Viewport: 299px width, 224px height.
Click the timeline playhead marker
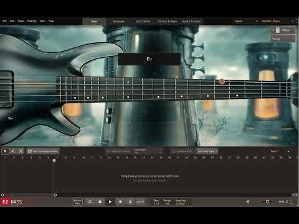[54, 161]
